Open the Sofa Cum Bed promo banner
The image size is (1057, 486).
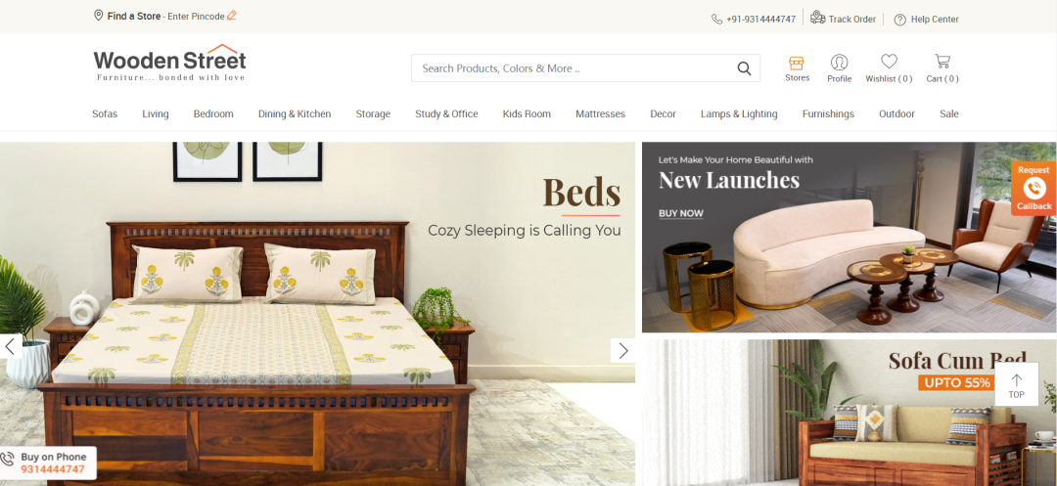[850, 413]
